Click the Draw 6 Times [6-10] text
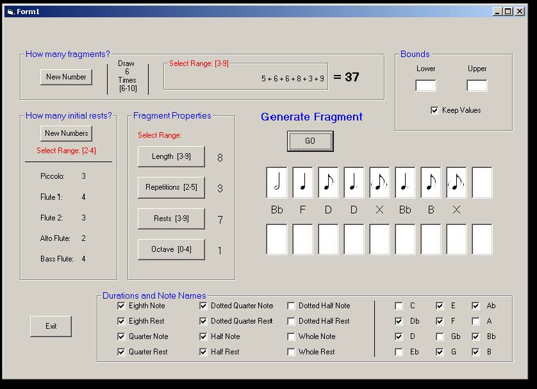The width and height of the screenshot is (537, 389). (x=128, y=76)
